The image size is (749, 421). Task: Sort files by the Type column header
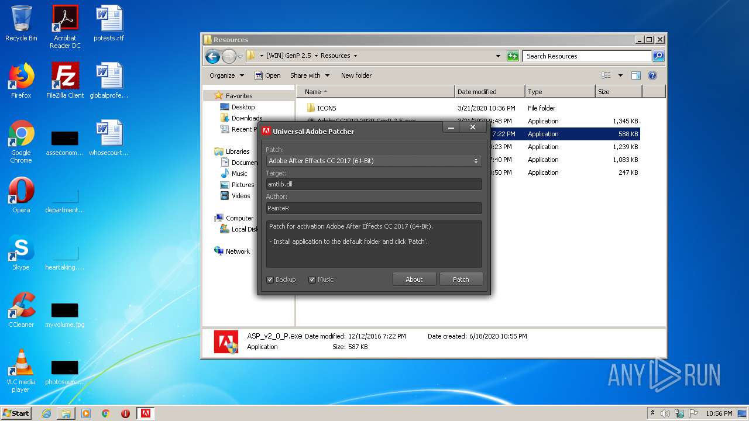560,92
